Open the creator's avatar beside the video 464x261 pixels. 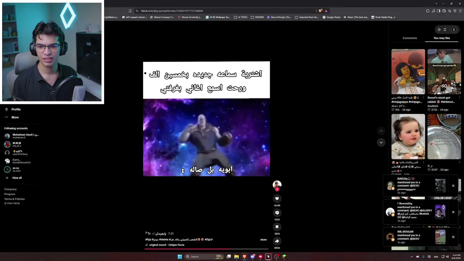(x=277, y=185)
